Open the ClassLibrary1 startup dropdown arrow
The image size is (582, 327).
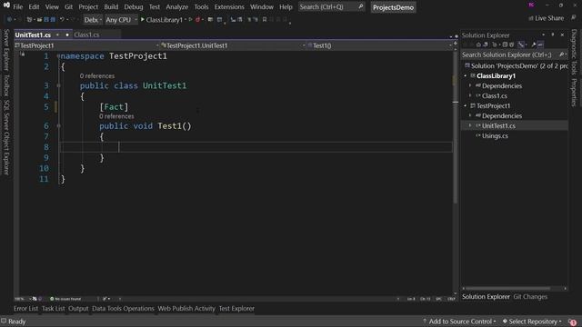pos(186,20)
